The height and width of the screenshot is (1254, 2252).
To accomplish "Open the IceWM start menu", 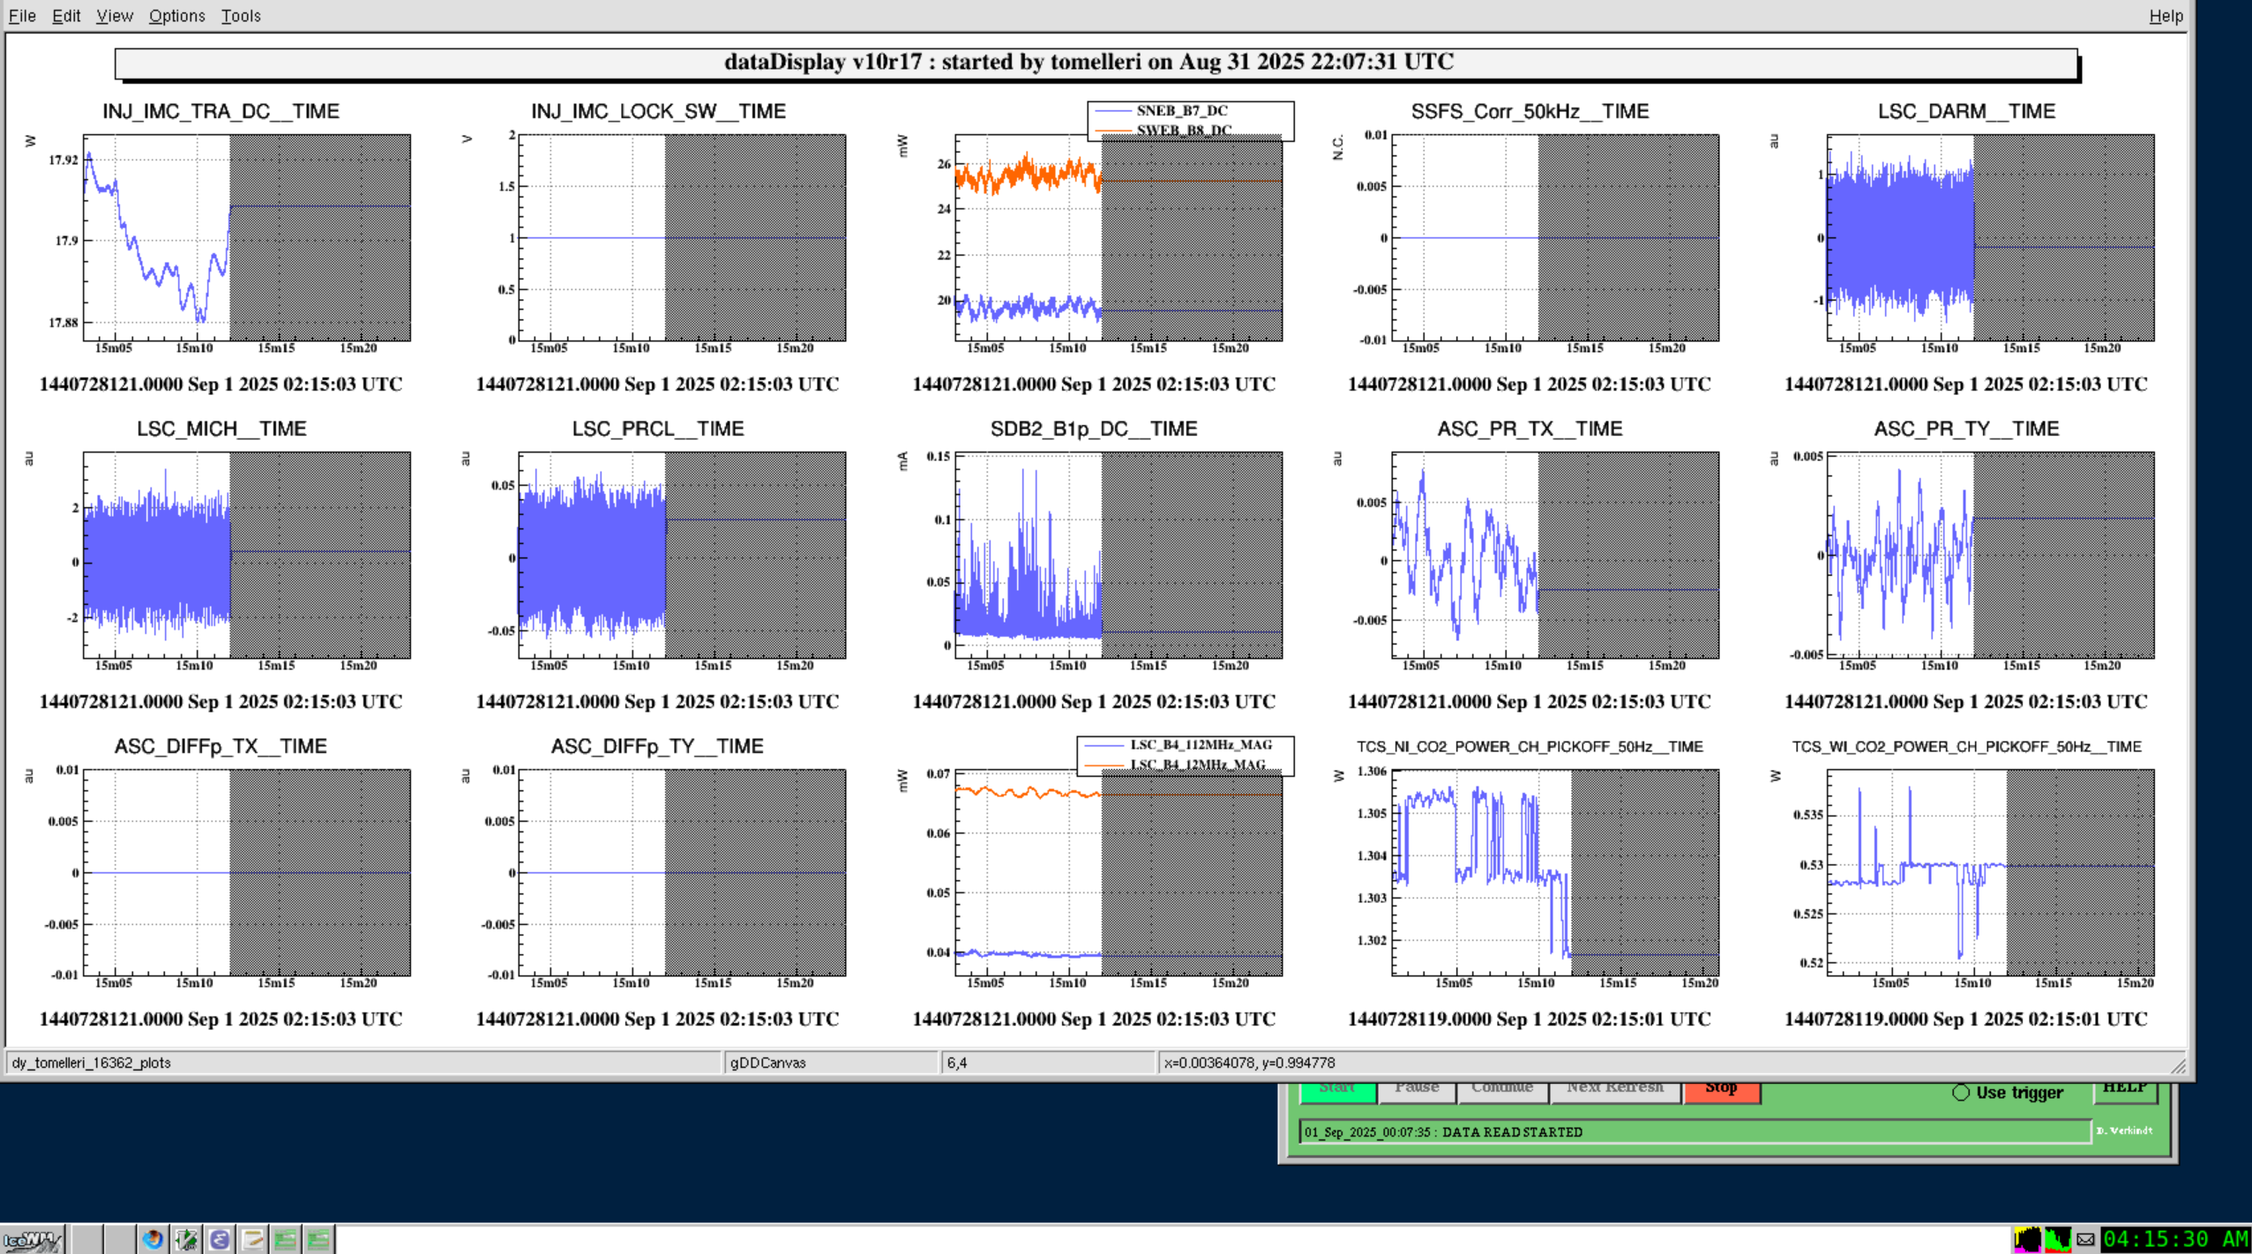I will pos(32,1240).
